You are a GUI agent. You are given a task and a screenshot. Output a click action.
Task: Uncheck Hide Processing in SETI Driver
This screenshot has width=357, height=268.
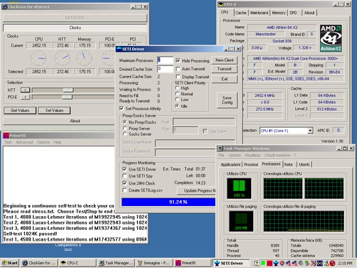point(178,61)
